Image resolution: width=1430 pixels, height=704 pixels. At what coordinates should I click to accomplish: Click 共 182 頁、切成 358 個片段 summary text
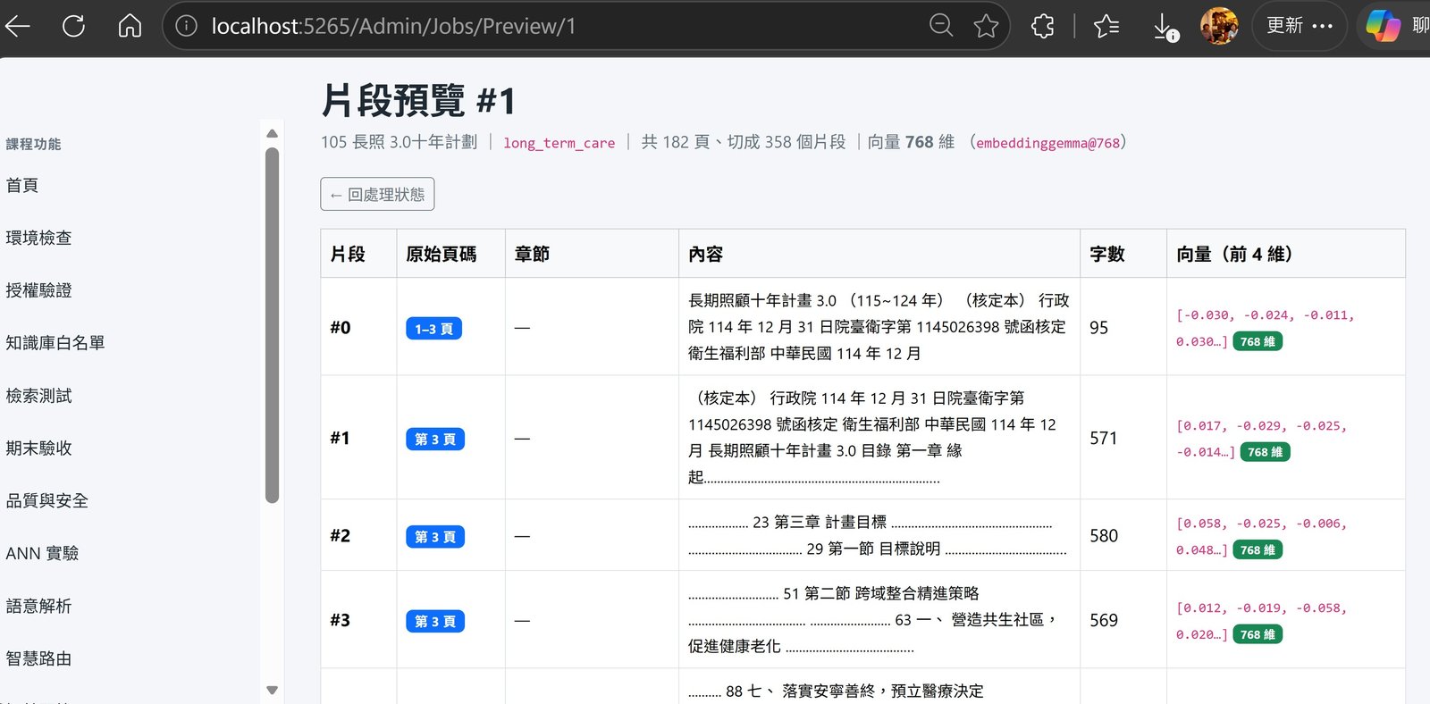click(x=744, y=142)
